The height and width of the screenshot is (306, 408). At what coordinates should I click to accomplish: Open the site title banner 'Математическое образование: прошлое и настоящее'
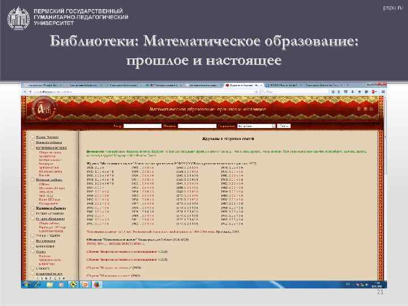point(207,109)
